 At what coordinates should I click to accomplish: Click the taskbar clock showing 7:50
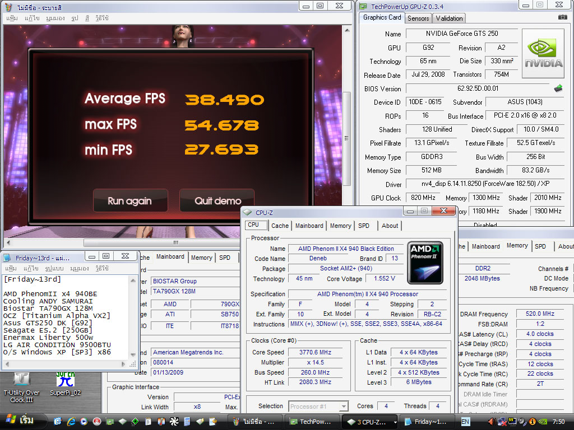[559, 422]
